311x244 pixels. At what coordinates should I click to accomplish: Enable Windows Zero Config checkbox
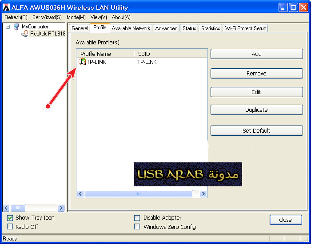point(137,227)
